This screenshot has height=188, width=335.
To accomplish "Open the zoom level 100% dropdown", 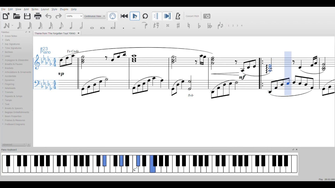I will (x=74, y=16).
